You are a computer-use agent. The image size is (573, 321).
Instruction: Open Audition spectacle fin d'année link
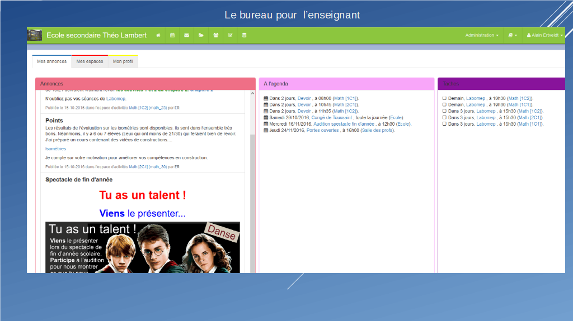344,124
